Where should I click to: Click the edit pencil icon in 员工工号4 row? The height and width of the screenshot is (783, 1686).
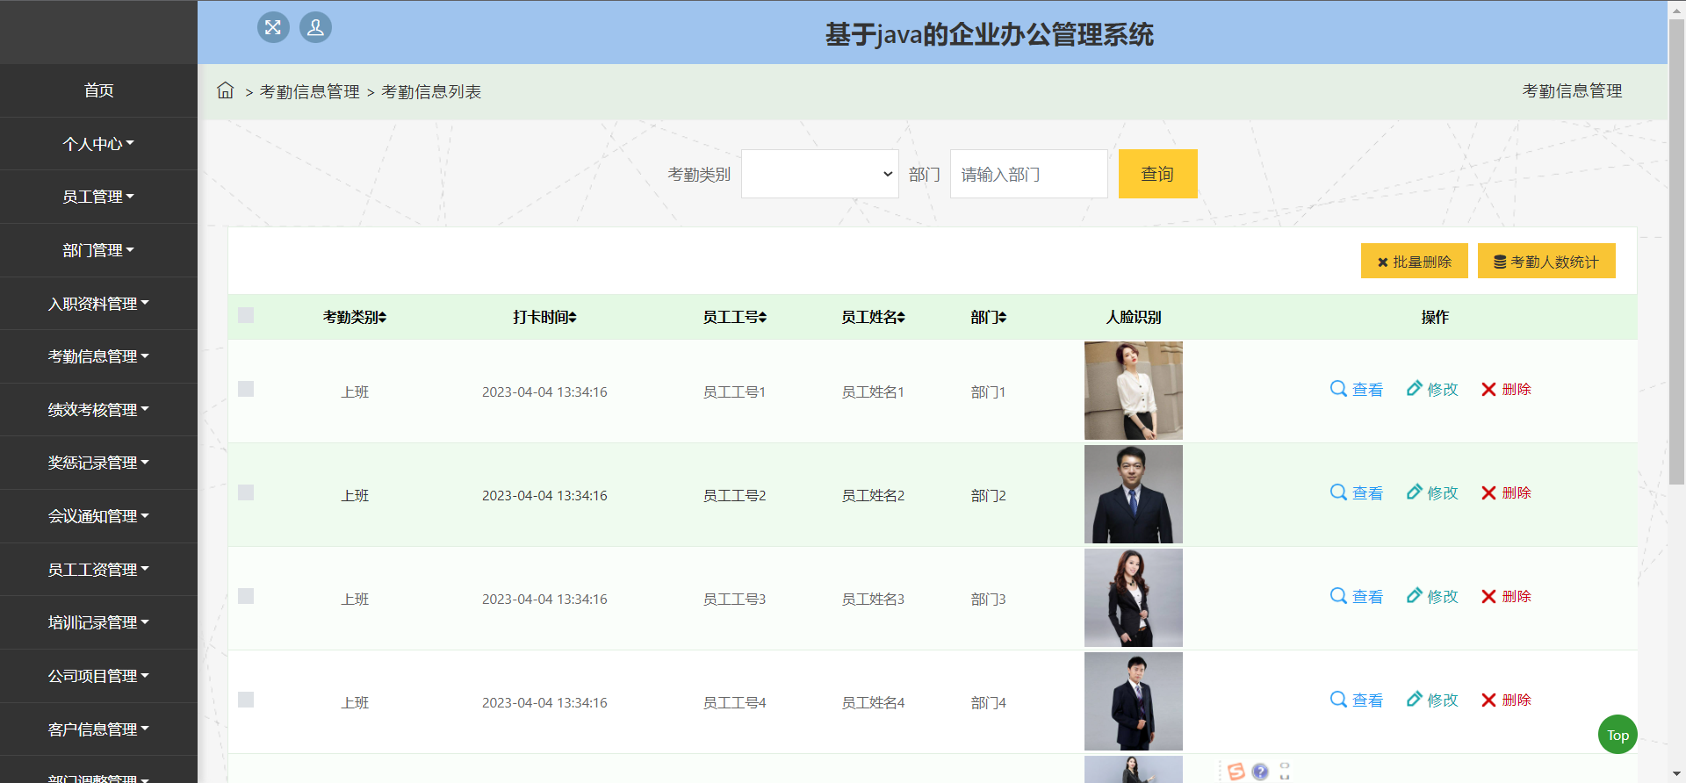pyautogui.click(x=1414, y=700)
